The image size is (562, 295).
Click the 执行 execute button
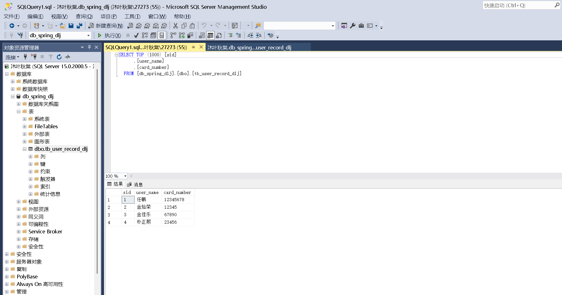click(x=109, y=35)
